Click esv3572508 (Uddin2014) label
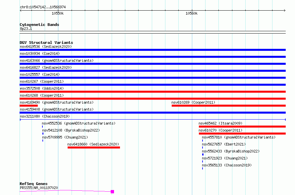 (x=42, y=88)
